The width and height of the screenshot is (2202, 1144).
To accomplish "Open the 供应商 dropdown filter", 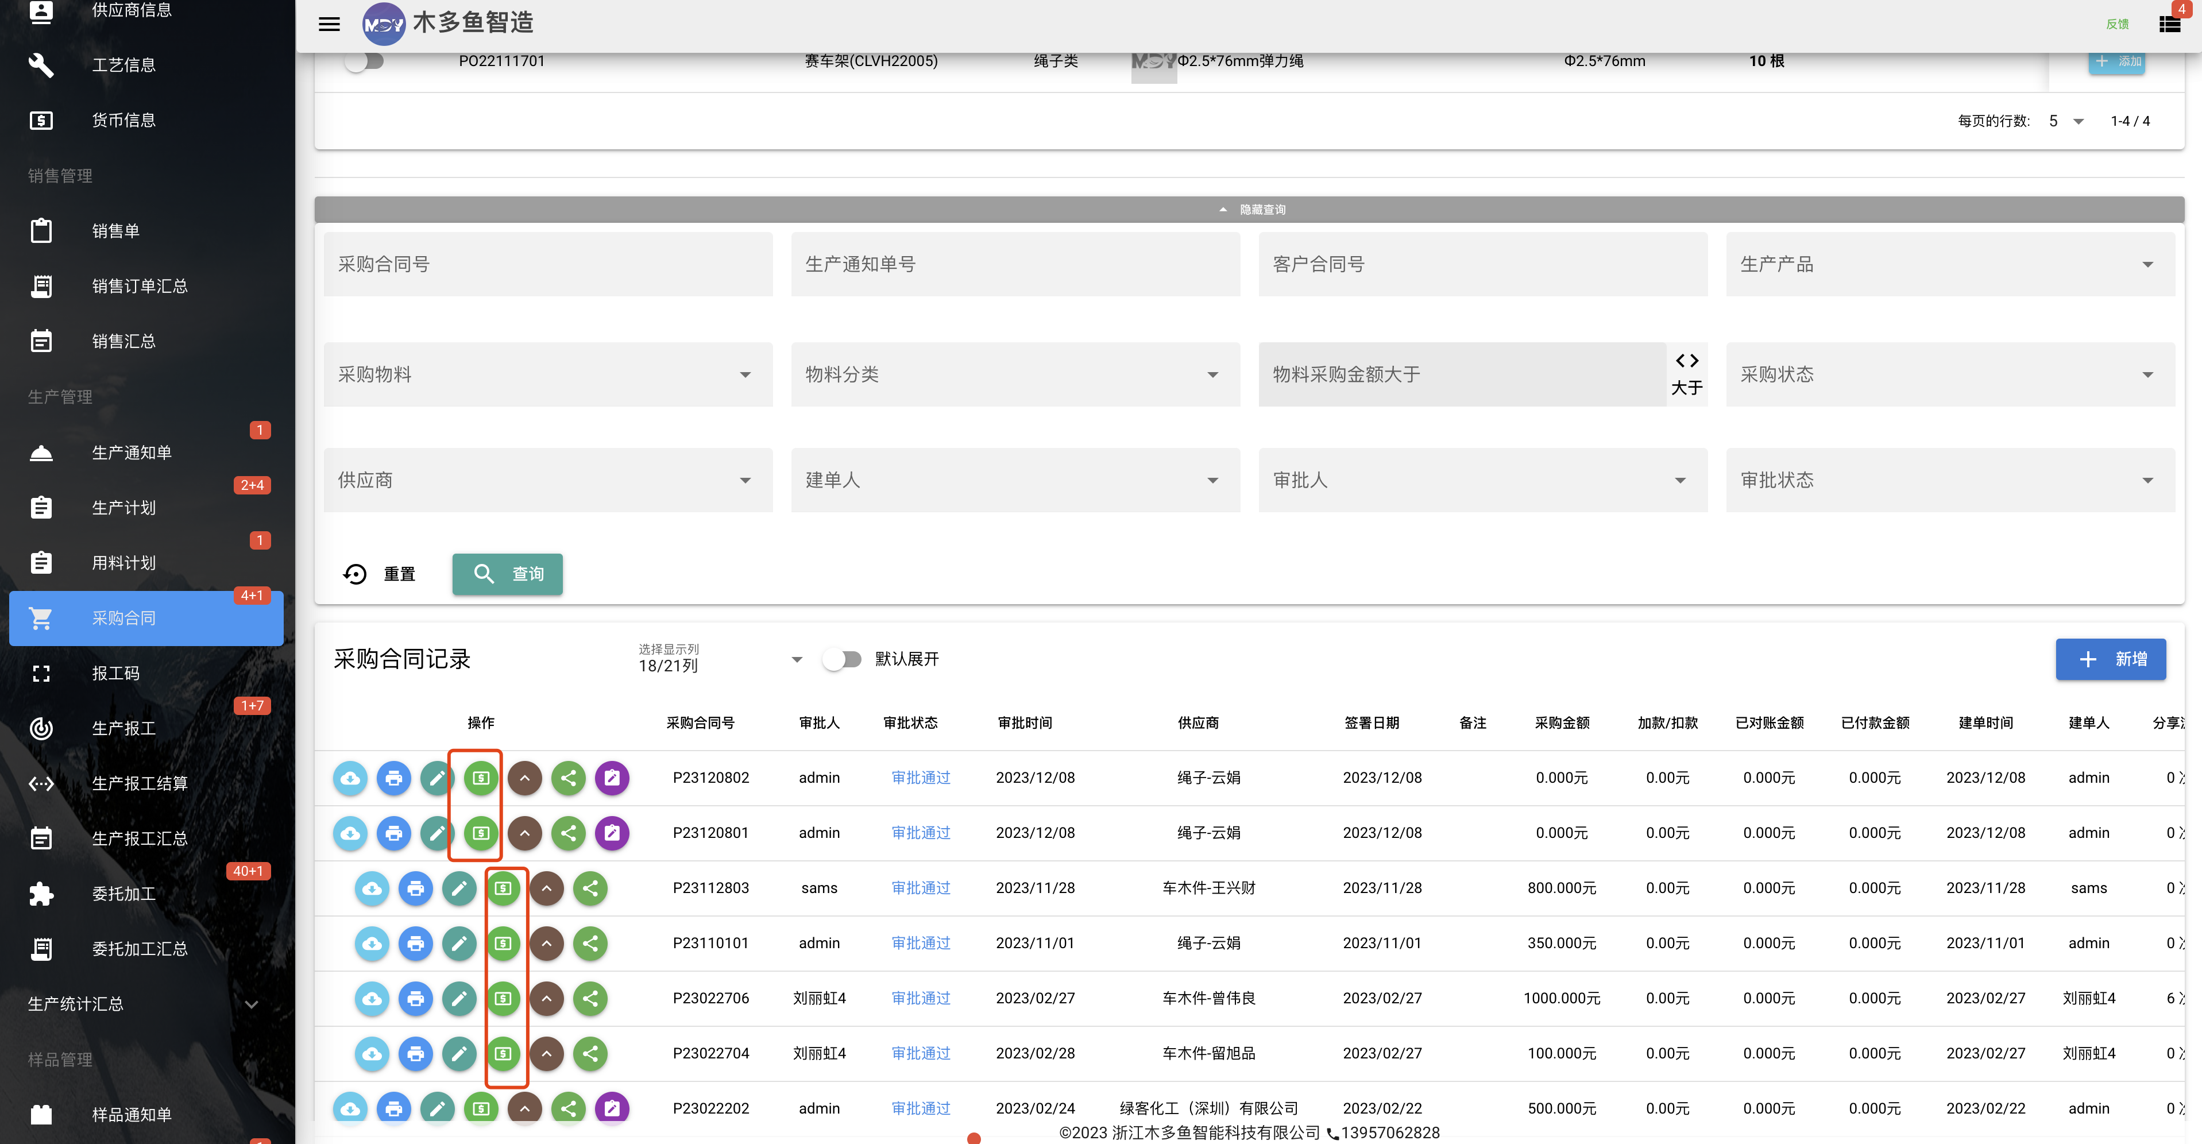I will pos(548,481).
